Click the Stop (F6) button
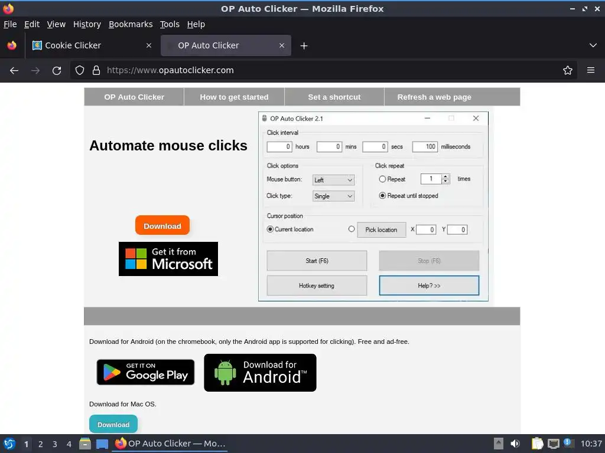Image resolution: width=605 pixels, height=453 pixels. coord(429,261)
